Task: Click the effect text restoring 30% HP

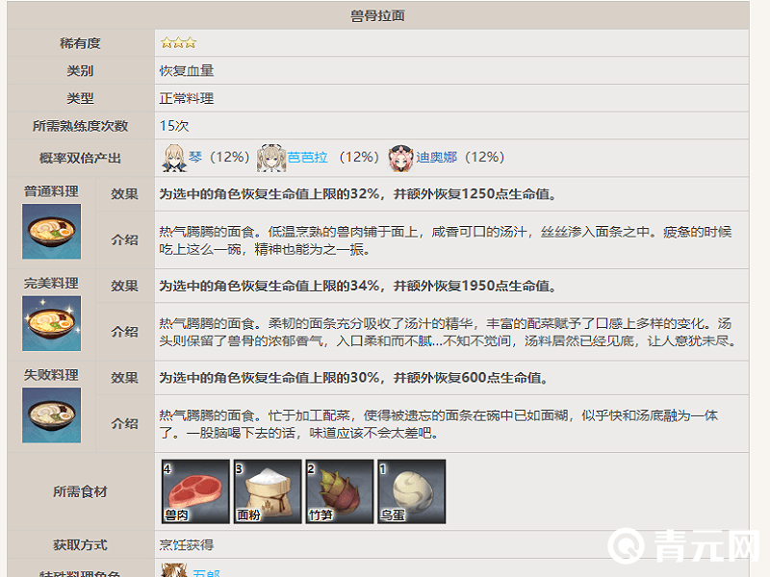Action: (354, 377)
